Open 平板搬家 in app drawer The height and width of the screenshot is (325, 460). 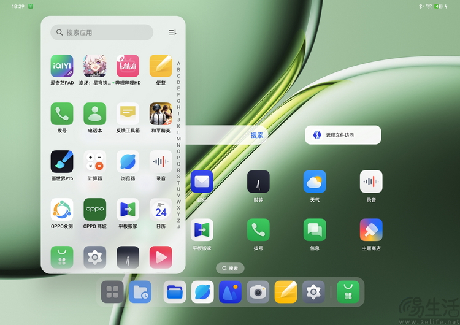coord(128,210)
